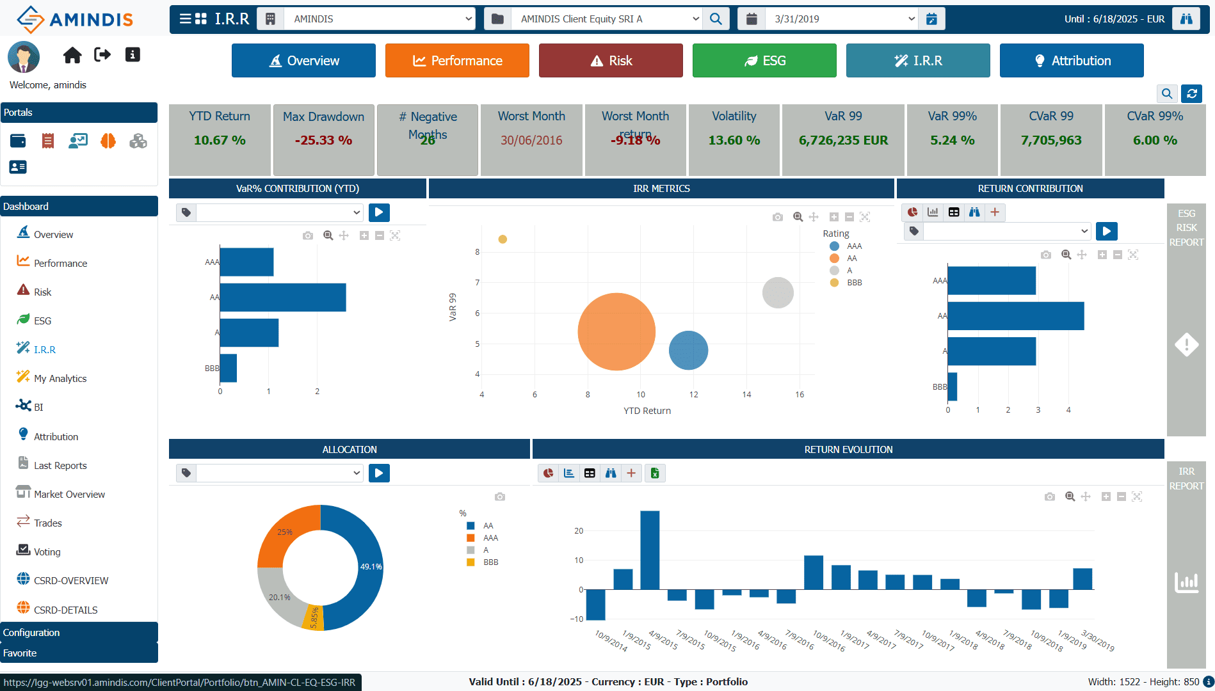Switch to the Performance tab
Screen dimensions: 1215x691
457,61
